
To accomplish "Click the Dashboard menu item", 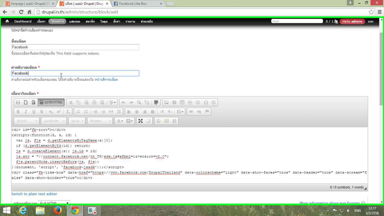I will (23, 21).
